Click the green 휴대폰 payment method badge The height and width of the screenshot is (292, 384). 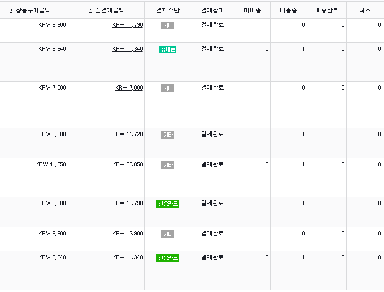tap(168, 49)
